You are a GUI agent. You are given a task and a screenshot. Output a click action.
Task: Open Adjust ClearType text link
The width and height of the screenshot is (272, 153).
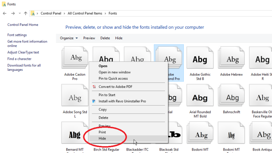(x=23, y=52)
